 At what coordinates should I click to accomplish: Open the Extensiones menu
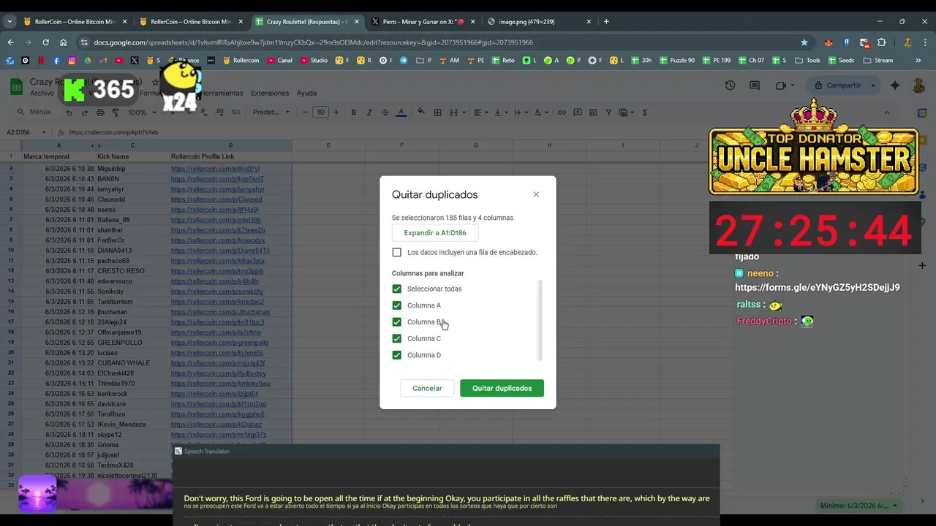pos(270,94)
